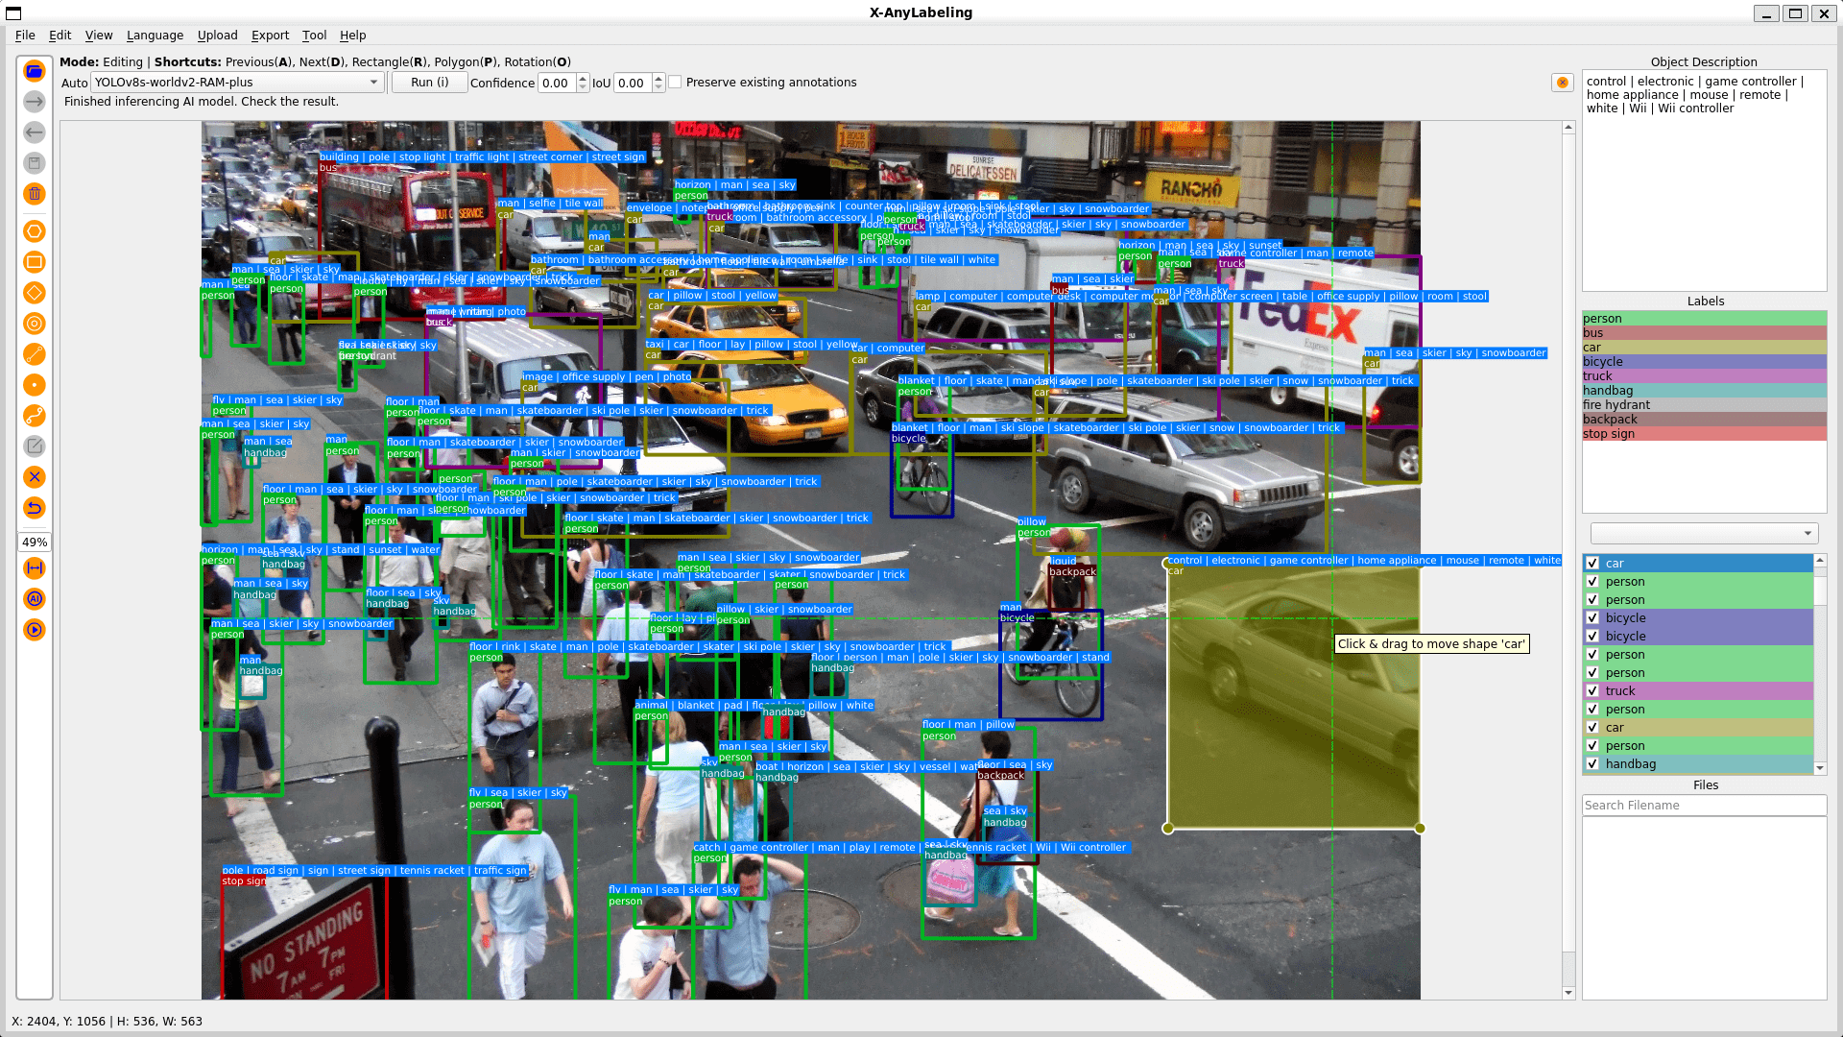Increase Confidence value with up arrow
The width and height of the screenshot is (1843, 1037).
point(583,78)
